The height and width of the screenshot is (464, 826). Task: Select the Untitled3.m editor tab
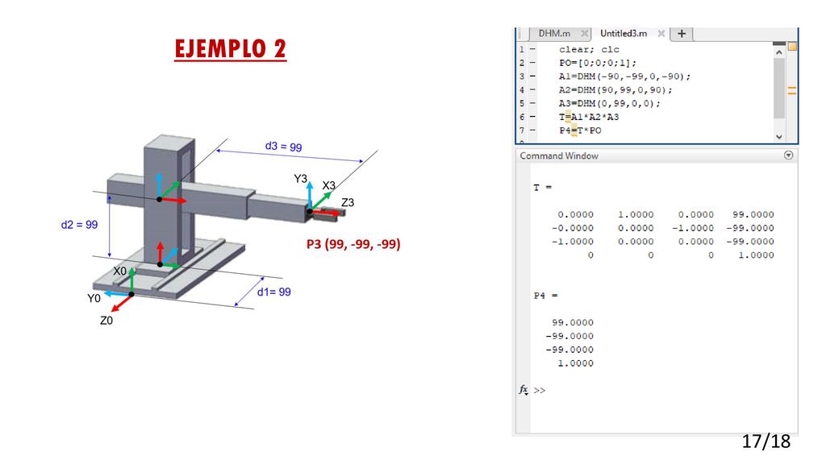pos(624,34)
